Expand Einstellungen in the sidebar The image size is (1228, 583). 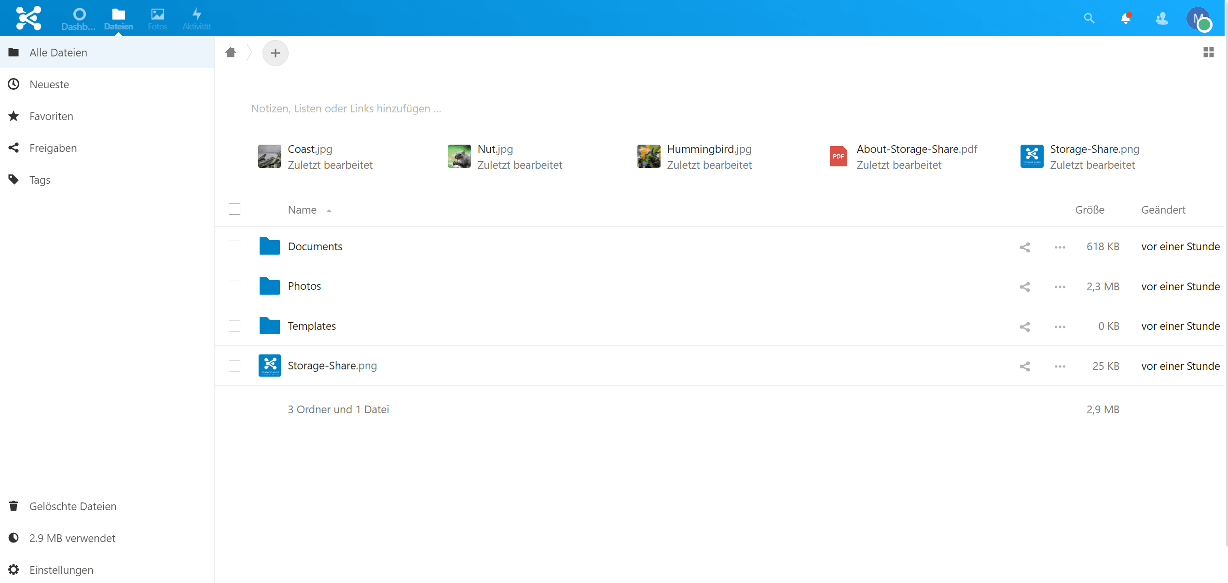coord(61,569)
